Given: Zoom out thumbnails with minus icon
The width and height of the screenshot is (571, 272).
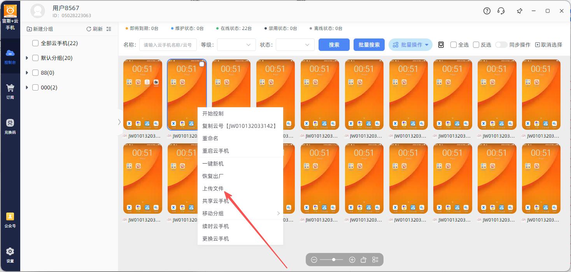Looking at the screenshot, I should click(x=314, y=260).
